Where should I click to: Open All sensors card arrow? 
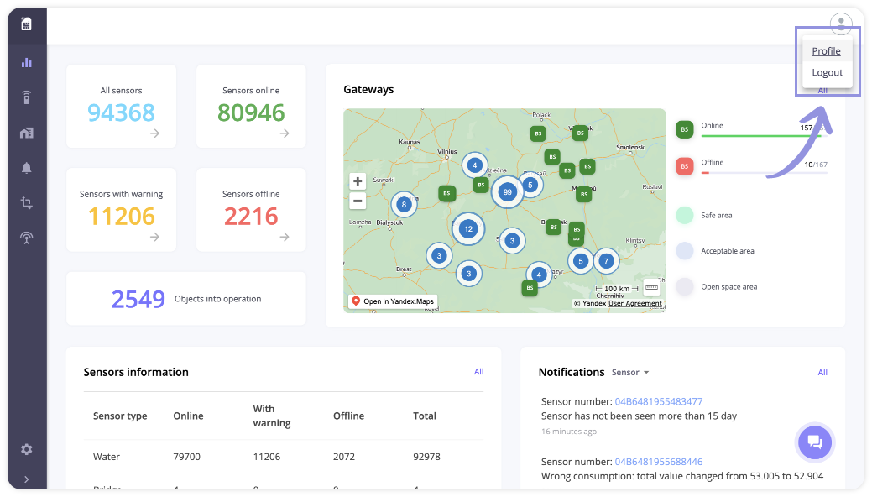click(154, 133)
